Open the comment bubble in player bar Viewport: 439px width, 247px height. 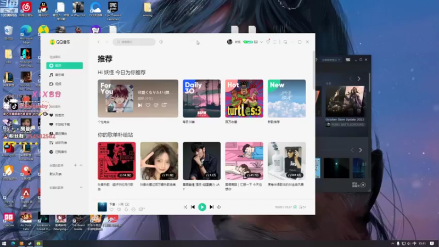tap(133, 210)
